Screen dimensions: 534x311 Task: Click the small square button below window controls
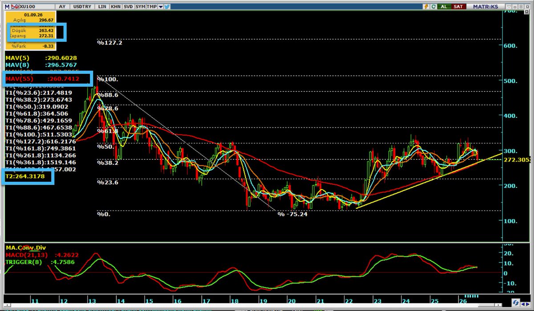526,12
